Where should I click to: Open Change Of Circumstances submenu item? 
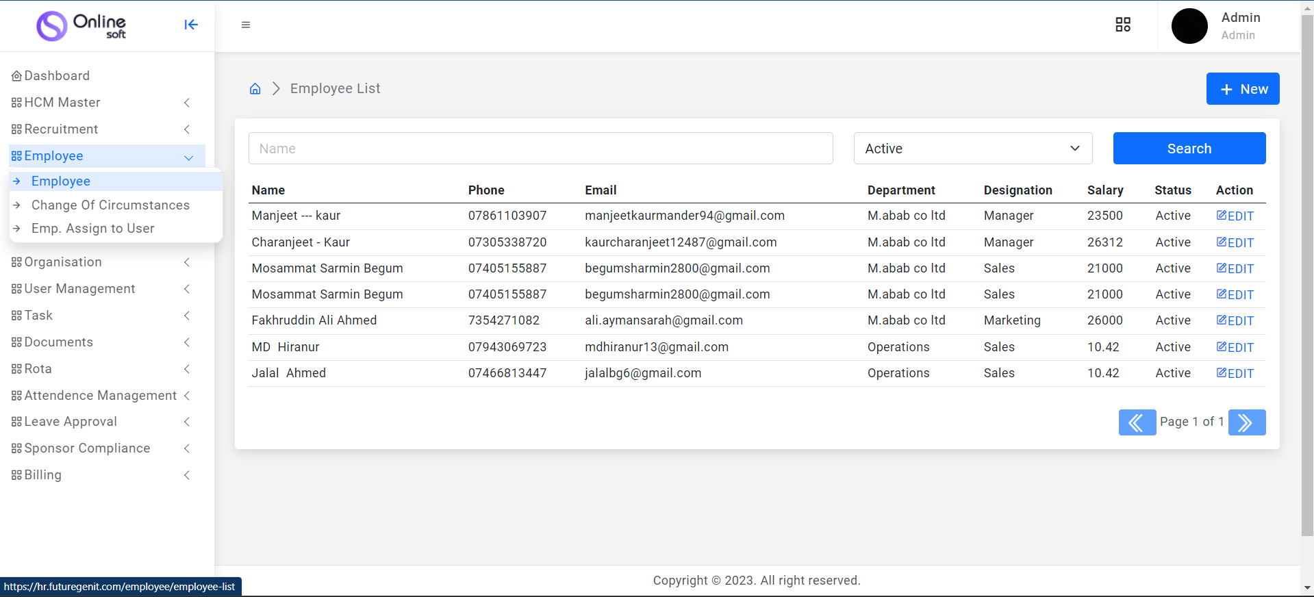[x=110, y=205]
